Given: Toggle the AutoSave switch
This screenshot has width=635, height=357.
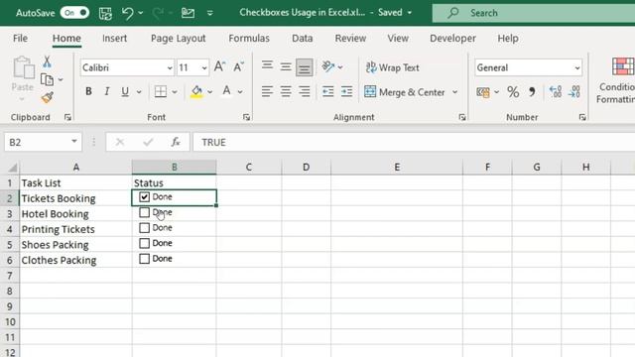Looking at the screenshot, I should pos(75,13).
